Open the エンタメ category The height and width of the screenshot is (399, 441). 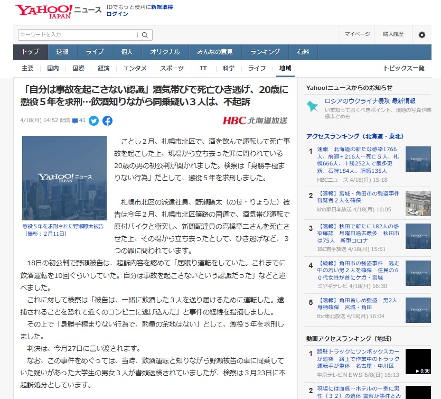pos(135,68)
